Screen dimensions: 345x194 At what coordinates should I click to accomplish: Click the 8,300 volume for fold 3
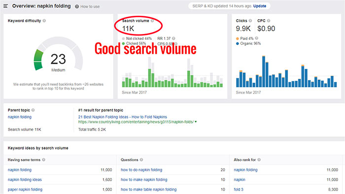(x=333, y=190)
